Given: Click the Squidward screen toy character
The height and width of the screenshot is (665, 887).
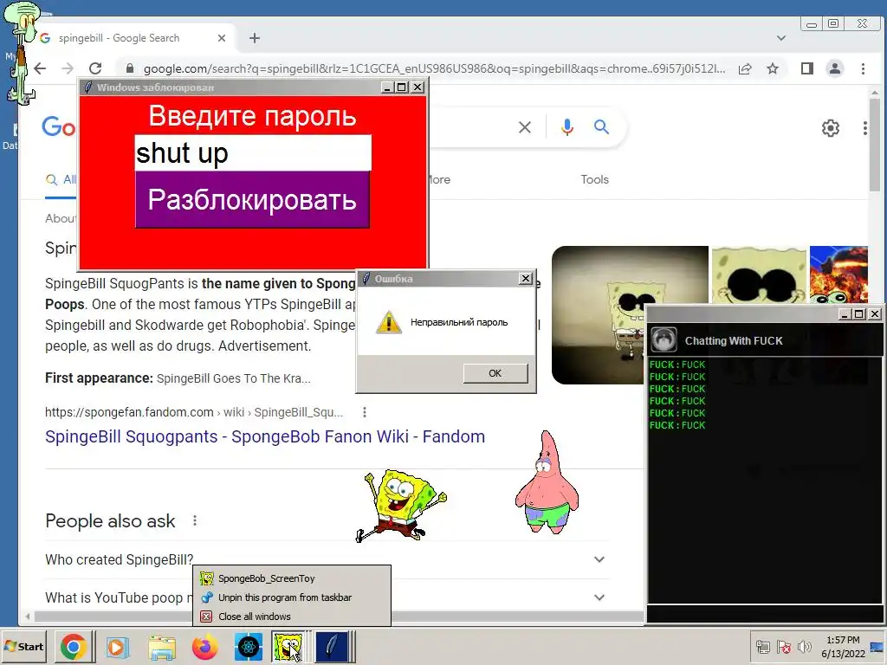Looking at the screenshot, I should point(23,52).
